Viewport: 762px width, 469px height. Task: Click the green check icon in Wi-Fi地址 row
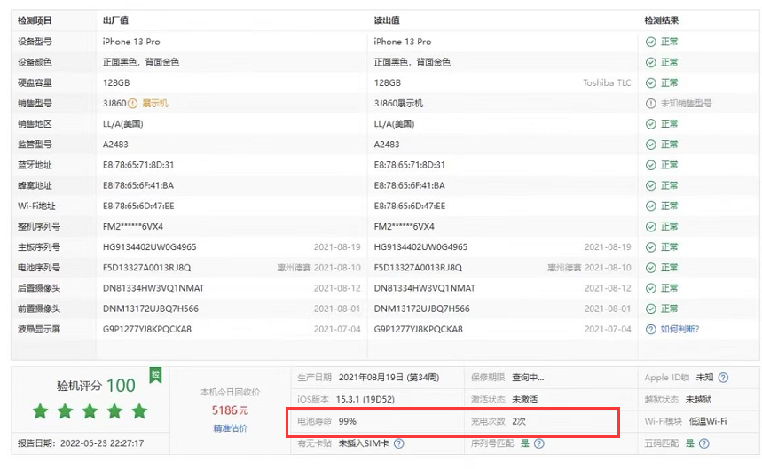[651, 206]
